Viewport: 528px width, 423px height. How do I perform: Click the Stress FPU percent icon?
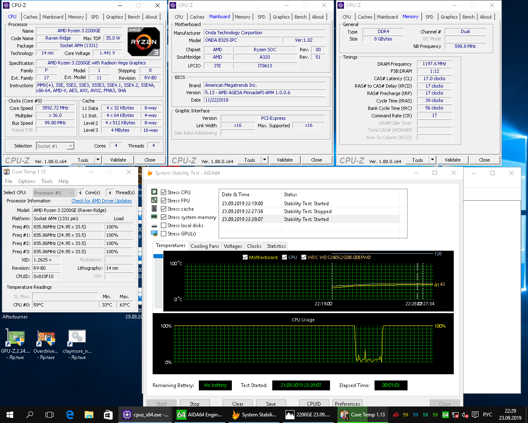(x=154, y=200)
